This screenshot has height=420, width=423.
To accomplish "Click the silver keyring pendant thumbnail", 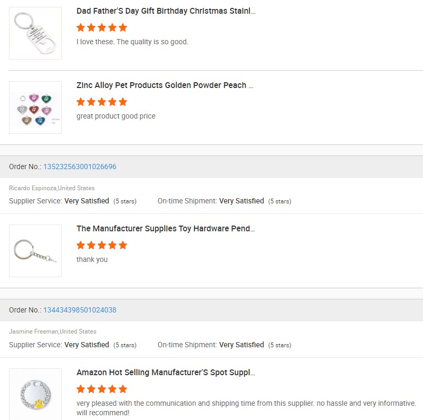I will coord(35,251).
